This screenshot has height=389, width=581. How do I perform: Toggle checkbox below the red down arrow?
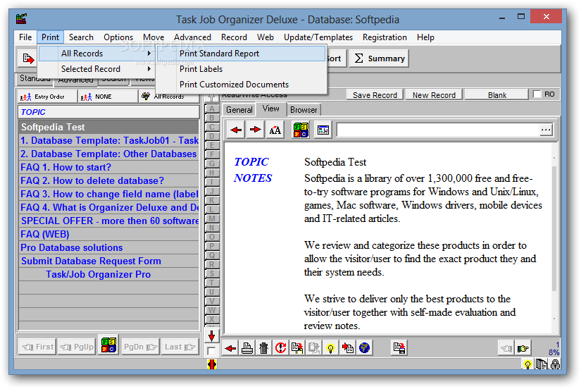(x=211, y=351)
